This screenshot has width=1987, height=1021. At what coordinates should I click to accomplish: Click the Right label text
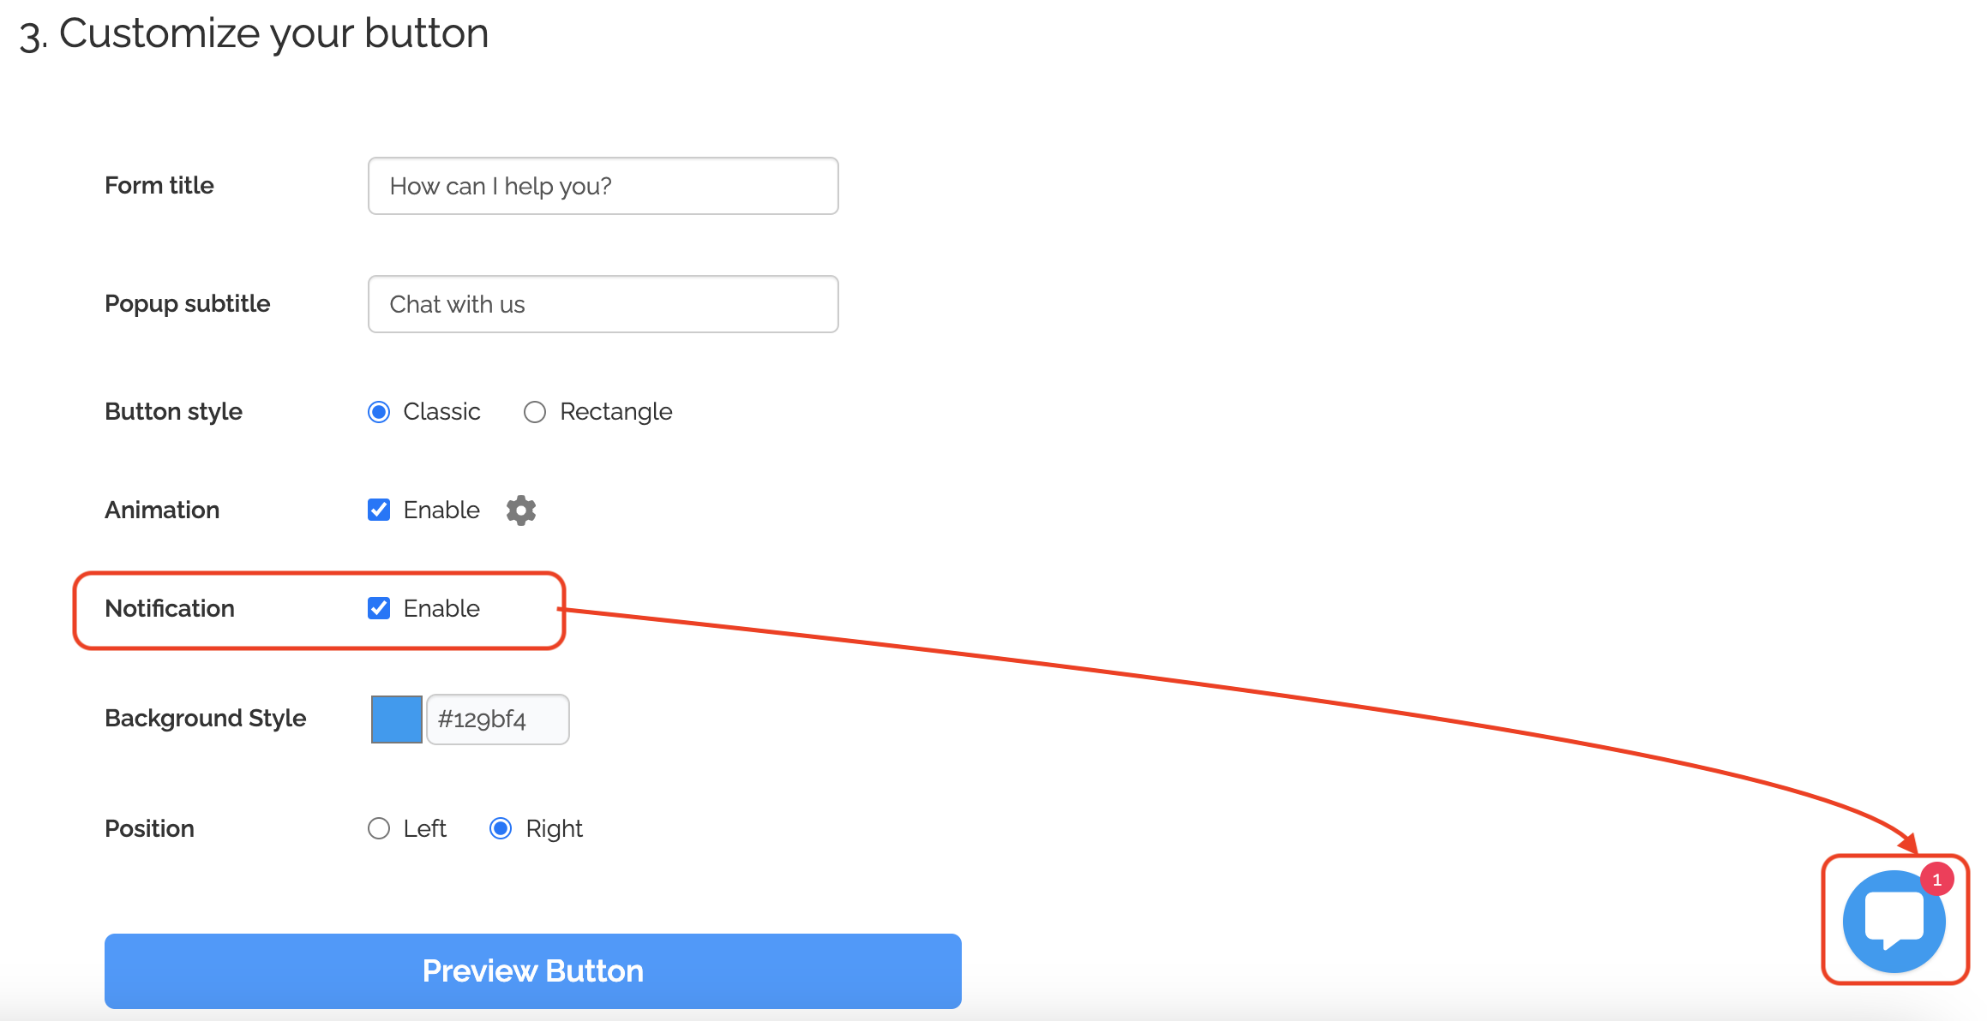coord(554,828)
